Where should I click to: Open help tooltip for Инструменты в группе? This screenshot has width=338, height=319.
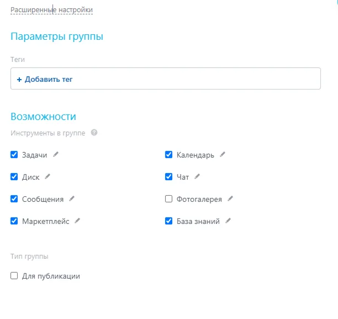94,133
